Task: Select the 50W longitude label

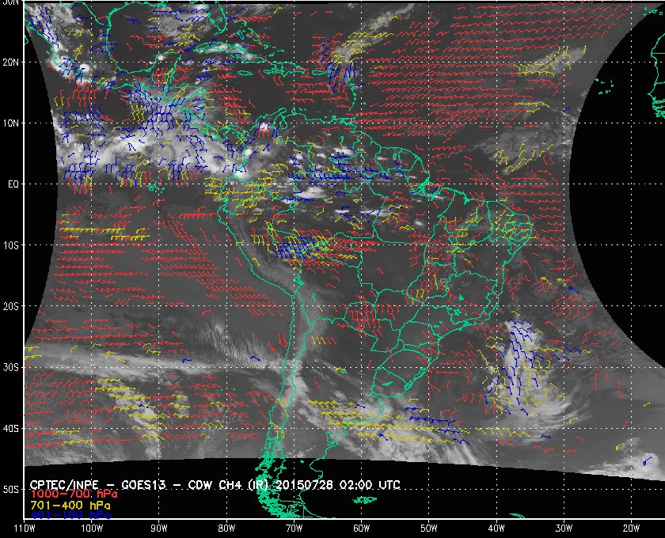Action: coord(429,529)
